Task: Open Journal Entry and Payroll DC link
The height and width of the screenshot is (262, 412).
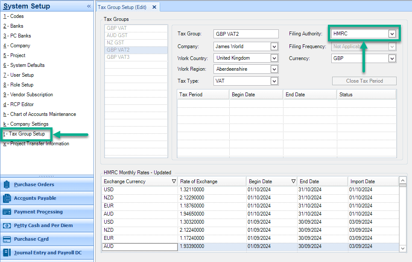Action: pyautogui.click(x=48, y=253)
